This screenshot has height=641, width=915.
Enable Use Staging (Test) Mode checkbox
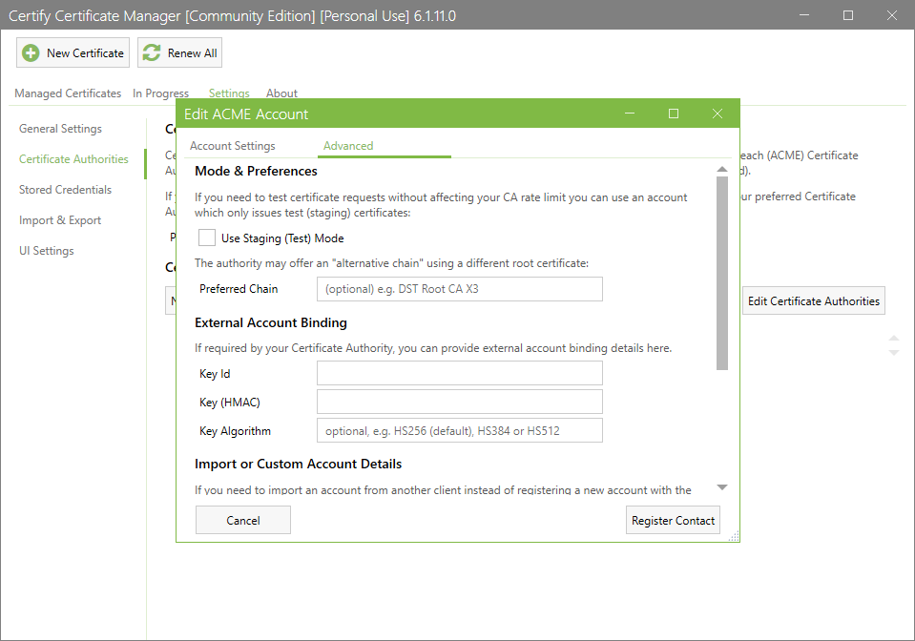(207, 238)
